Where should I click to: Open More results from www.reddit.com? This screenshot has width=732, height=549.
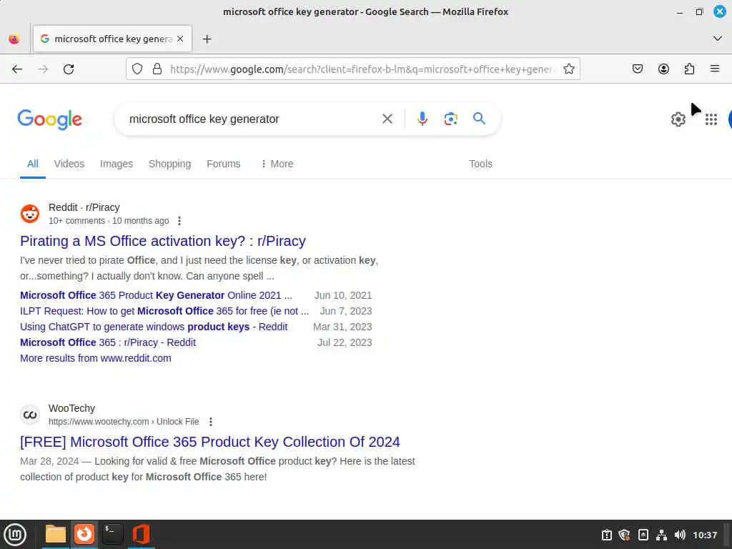click(x=96, y=358)
